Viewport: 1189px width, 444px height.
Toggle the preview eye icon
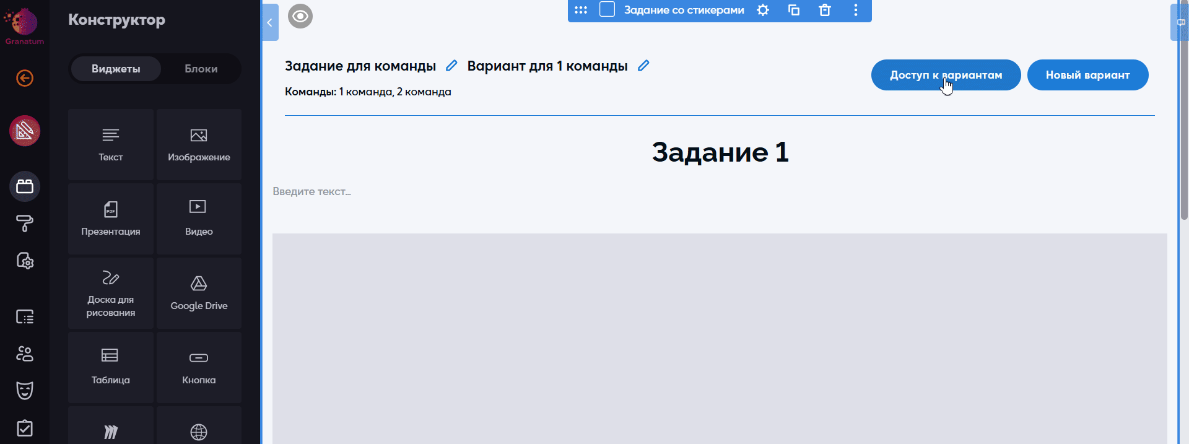(x=300, y=16)
